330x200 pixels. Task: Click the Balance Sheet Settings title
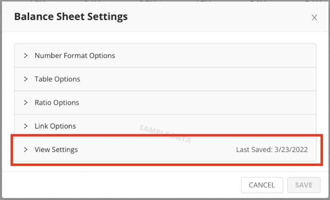coord(71,17)
